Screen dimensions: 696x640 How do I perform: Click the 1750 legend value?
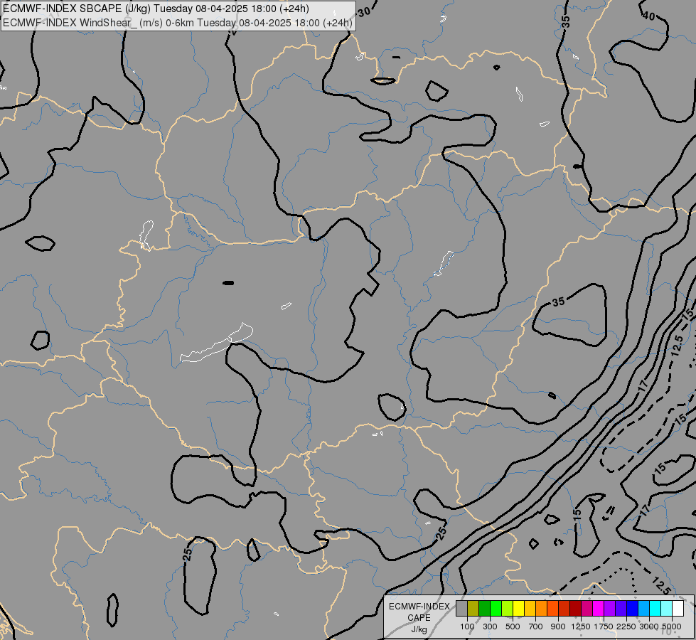(604, 626)
